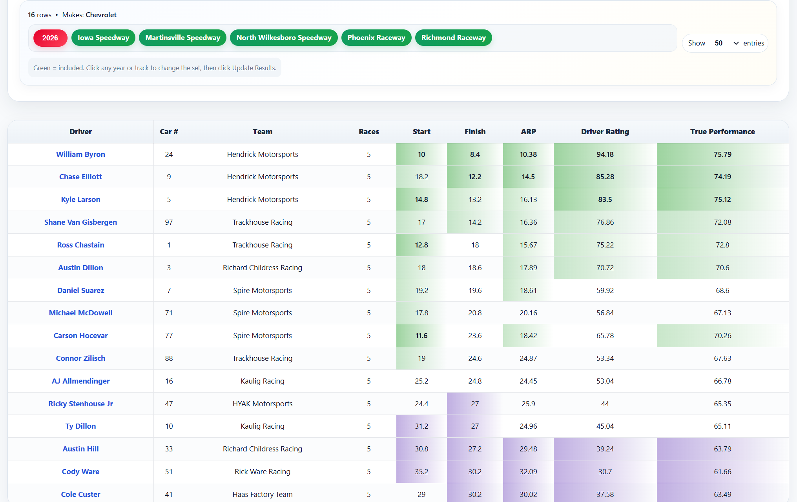Toggle the Iowa Speedway track filter

[103, 38]
